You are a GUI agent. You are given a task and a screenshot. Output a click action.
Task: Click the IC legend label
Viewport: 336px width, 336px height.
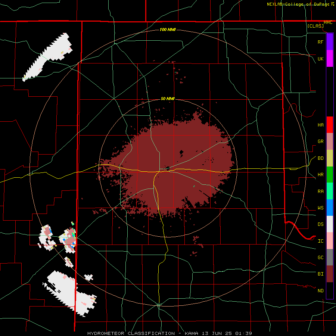(320, 241)
